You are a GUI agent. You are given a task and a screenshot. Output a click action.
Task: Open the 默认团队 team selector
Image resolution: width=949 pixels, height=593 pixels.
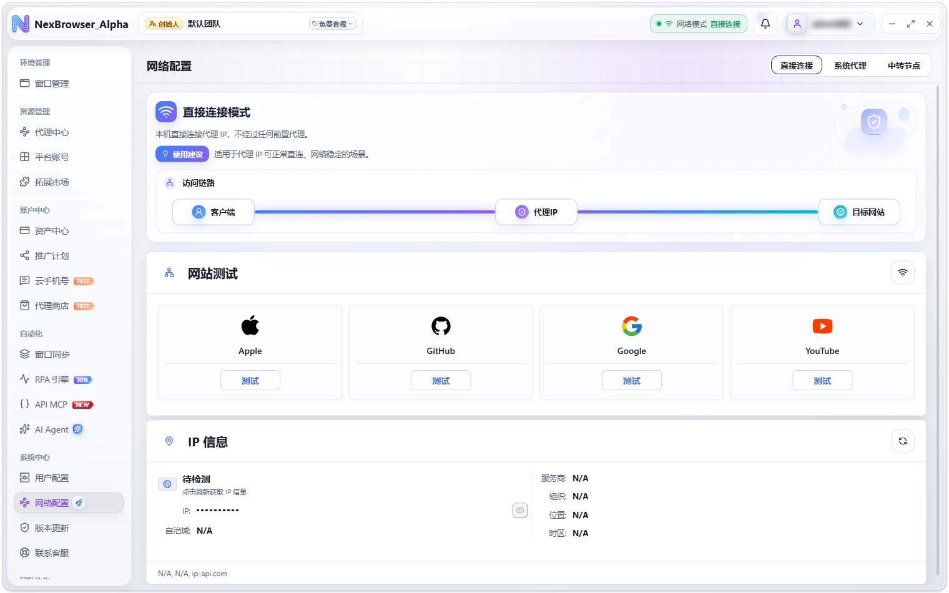(x=250, y=24)
